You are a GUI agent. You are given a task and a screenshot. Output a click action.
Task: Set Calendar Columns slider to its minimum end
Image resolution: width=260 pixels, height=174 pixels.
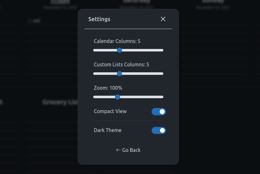(x=94, y=50)
